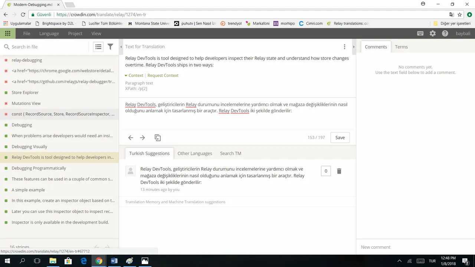The width and height of the screenshot is (475, 267).
Task: Select the 'When problems arise developers' string
Action: coord(59,136)
